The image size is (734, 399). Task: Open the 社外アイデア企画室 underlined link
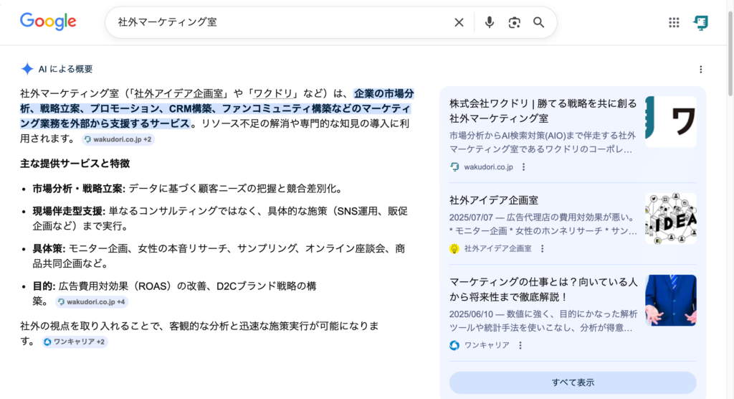(178, 93)
